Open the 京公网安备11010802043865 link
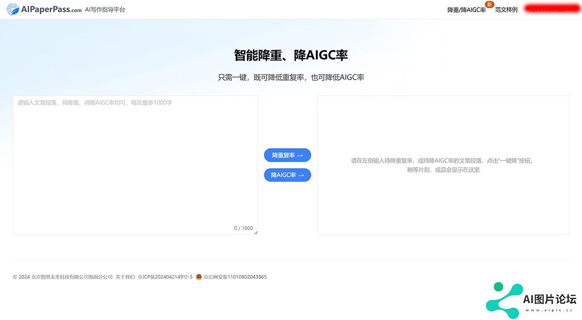582x320 pixels. point(235,277)
